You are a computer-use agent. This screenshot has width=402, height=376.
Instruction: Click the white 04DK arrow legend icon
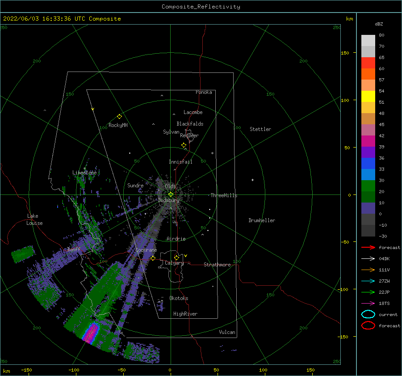coord(368,259)
